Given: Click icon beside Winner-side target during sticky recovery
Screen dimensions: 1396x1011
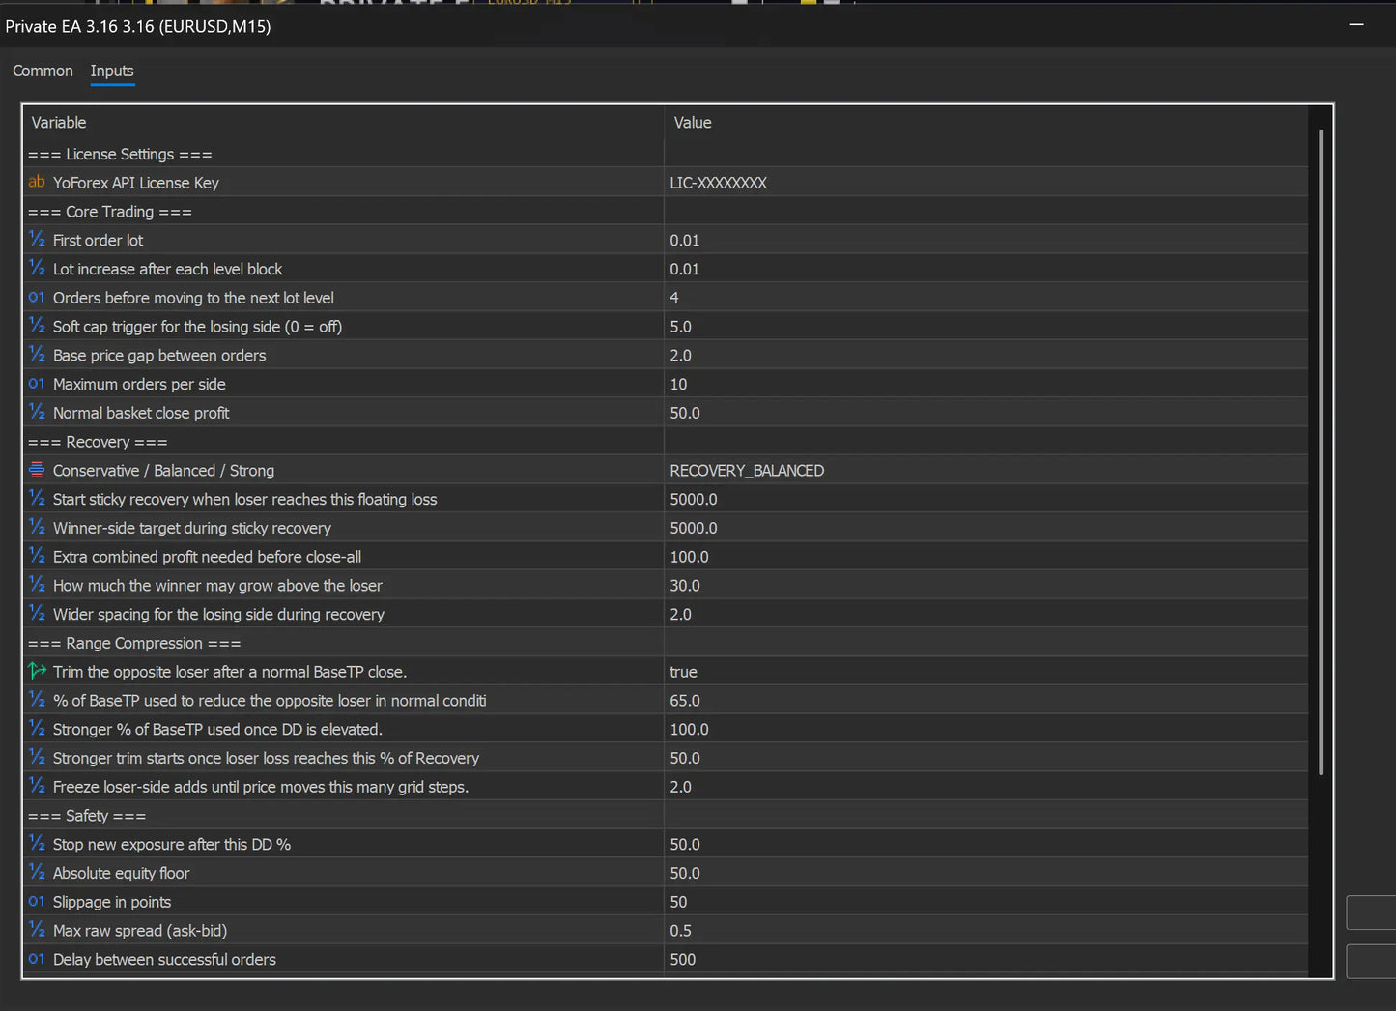Looking at the screenshot, I should click(37, 528).
